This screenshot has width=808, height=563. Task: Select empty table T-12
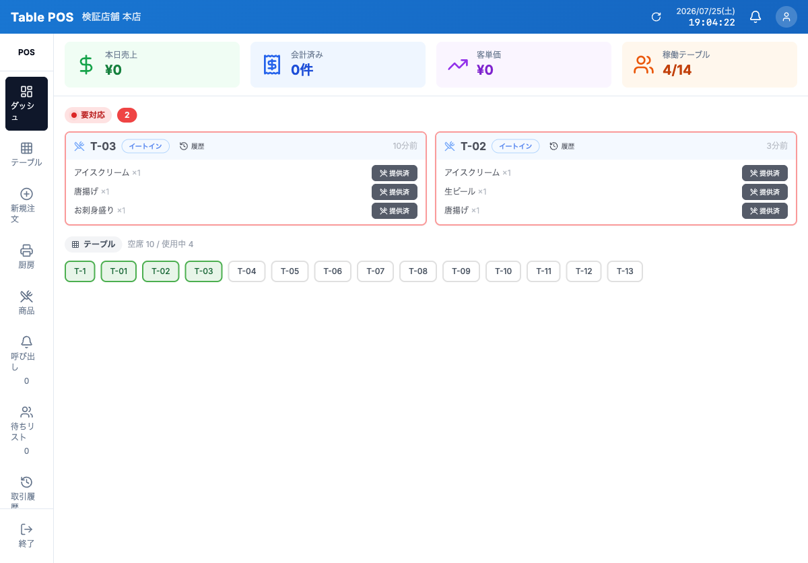(x=584, y=271)
